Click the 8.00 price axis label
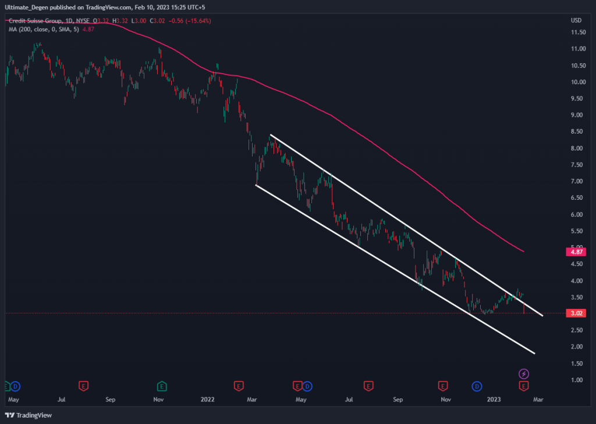Screen dimensions: 596x424 [x=577, y=148]
